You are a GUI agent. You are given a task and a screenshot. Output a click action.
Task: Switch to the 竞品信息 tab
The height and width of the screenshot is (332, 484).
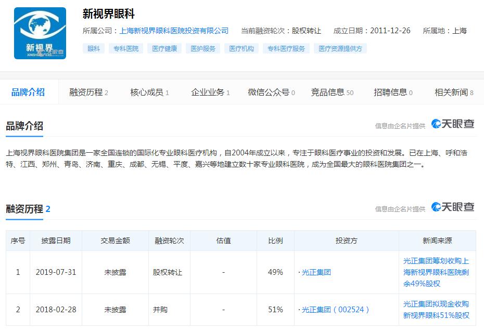click(x=332, y=92)
